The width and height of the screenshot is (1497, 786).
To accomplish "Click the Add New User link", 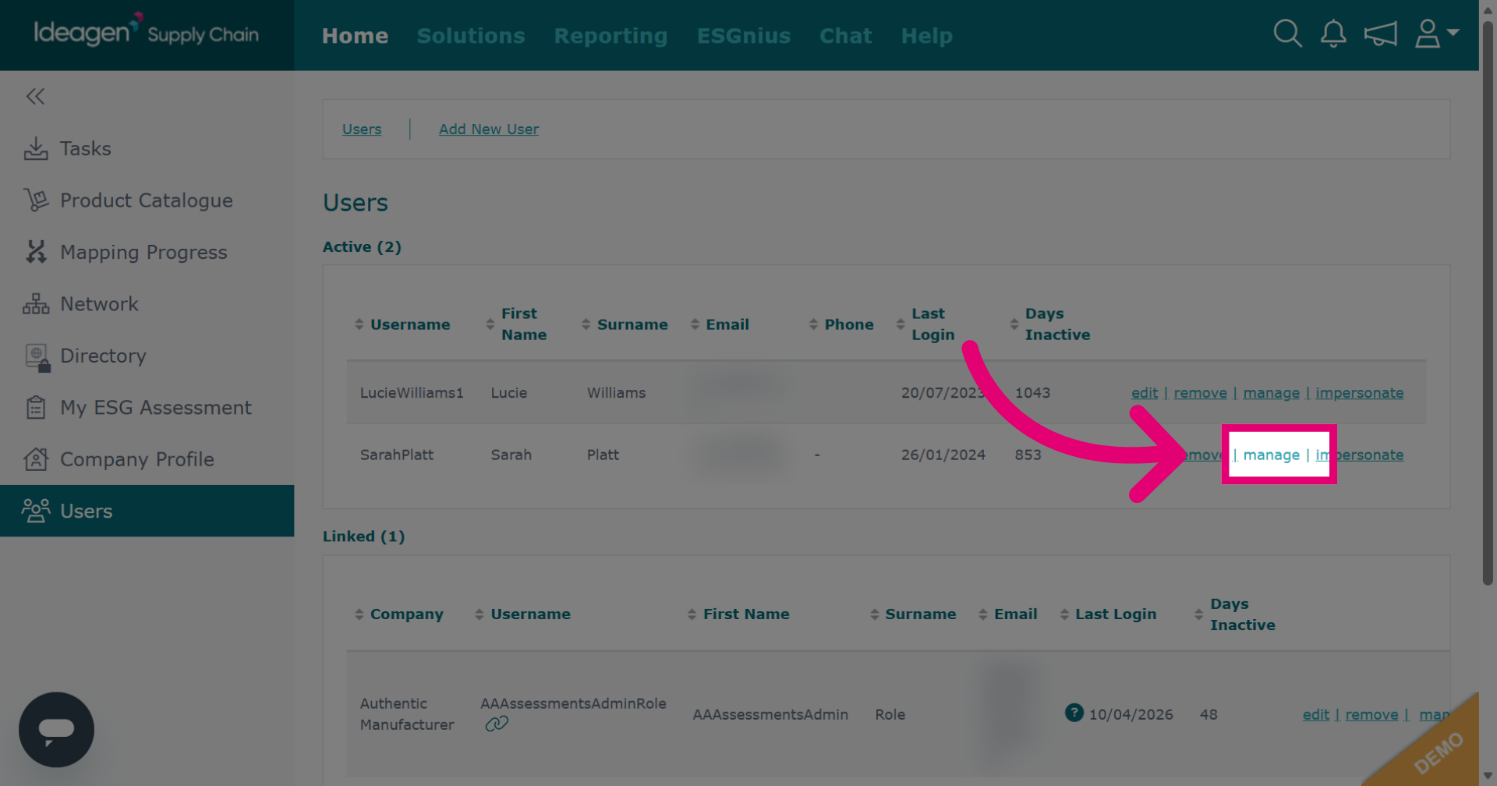I will point(489,129).
